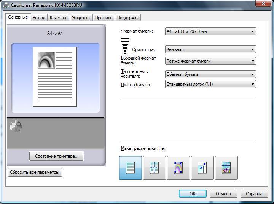Click the orientation lines icon beside Ориентация
Screen dimensions: 274x204
[x=125, y=46]
